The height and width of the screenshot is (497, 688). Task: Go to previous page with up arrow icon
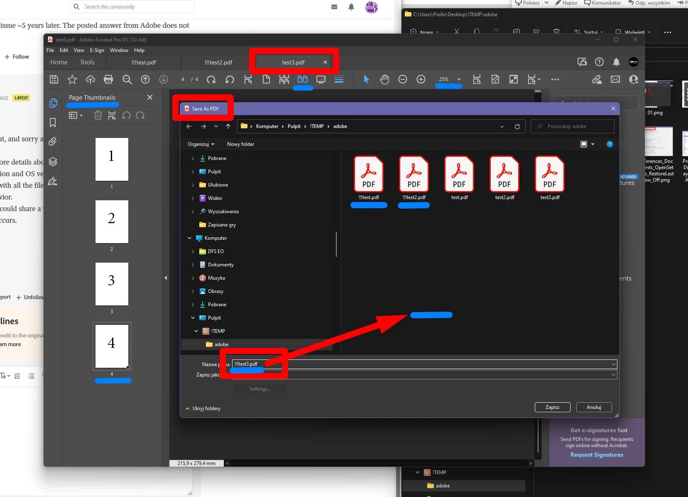[x=145, y=79]
